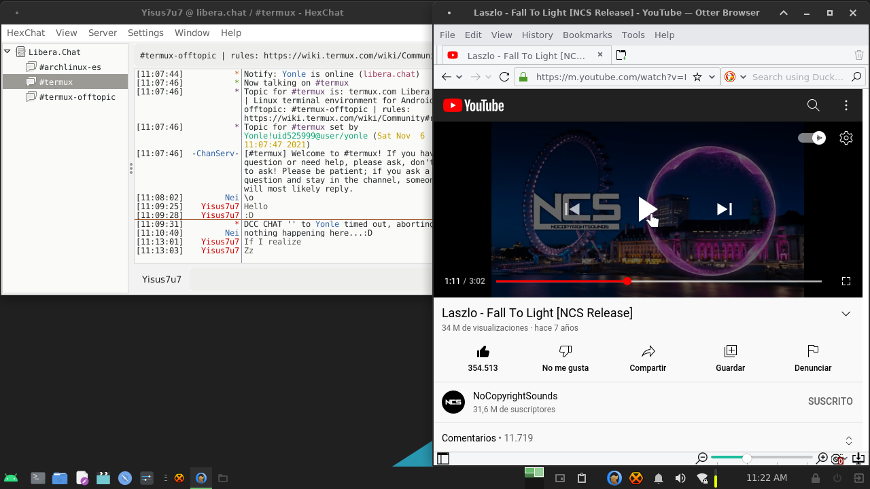870x489 pixels.
Task: Skip to next video
Action: tap(725, 209)
